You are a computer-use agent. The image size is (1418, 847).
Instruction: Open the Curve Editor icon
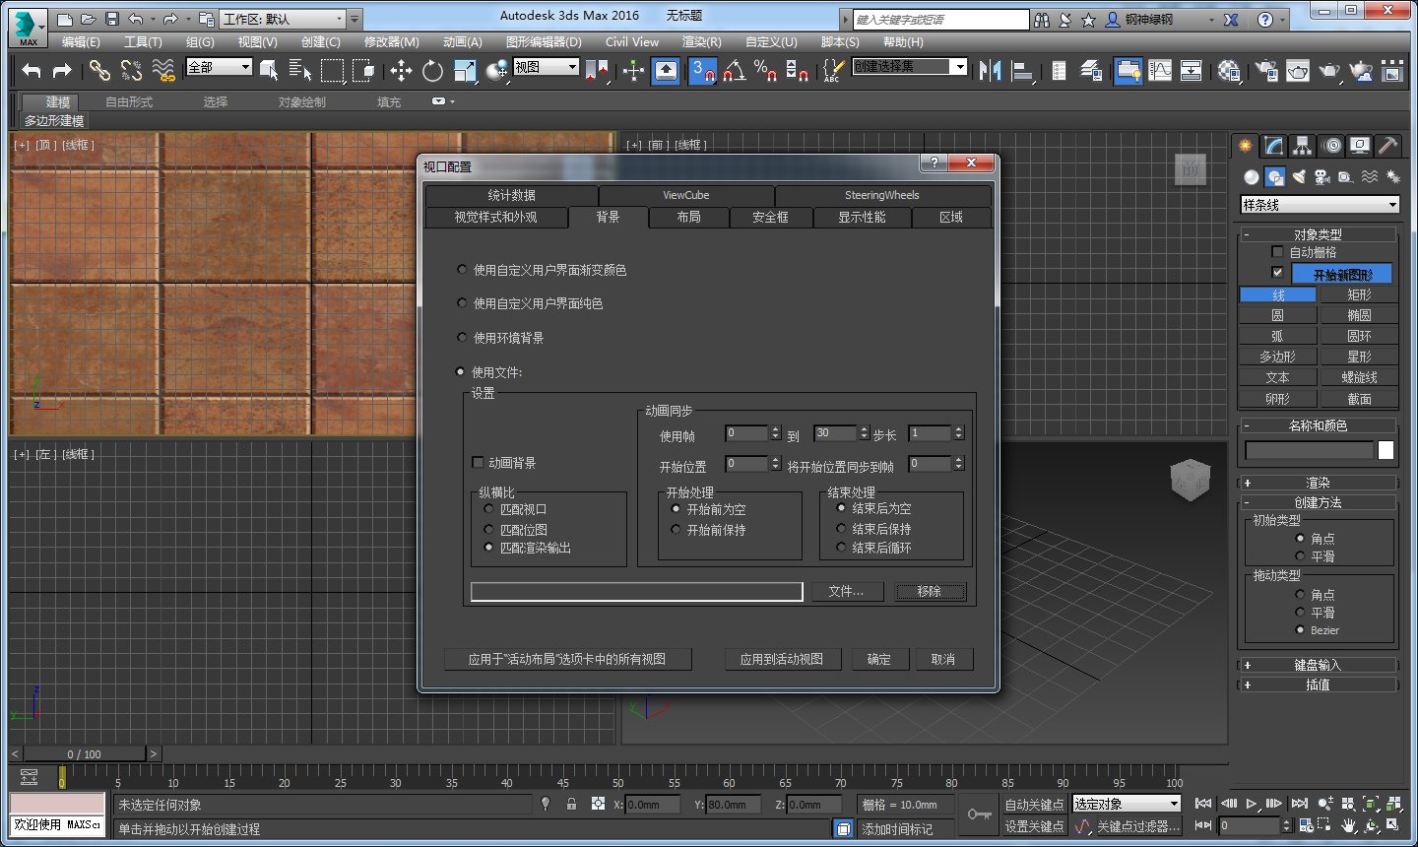[1160, 70]
